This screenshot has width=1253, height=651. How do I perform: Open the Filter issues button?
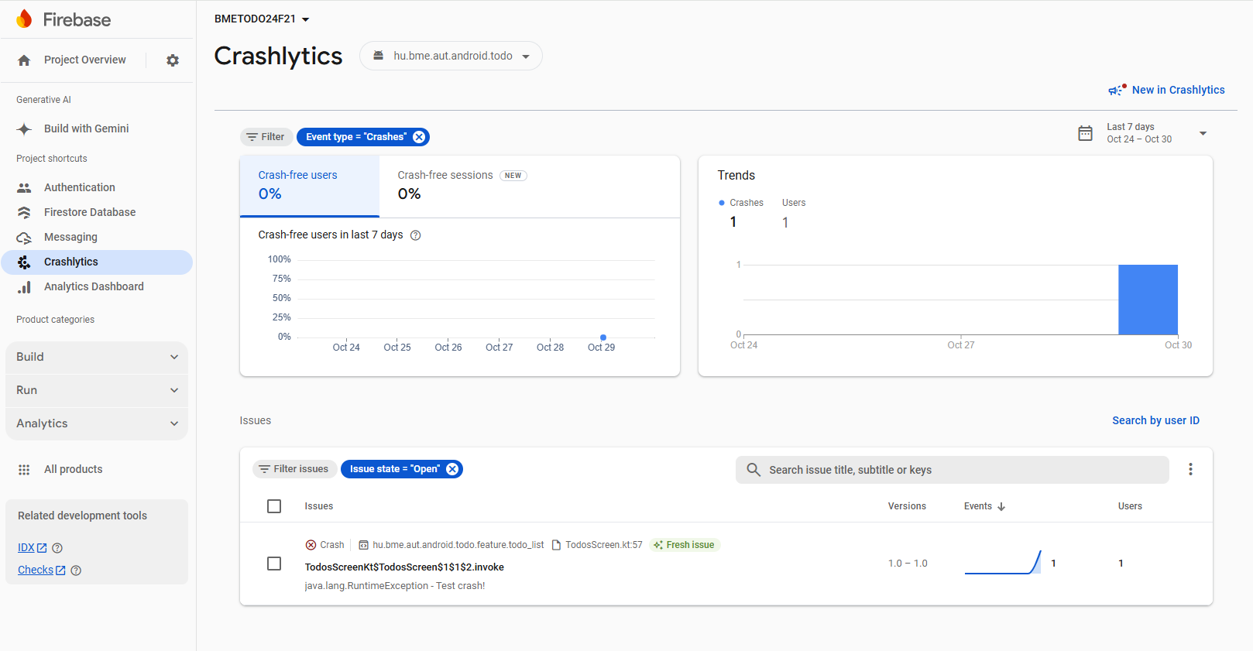tap(295, 469)
